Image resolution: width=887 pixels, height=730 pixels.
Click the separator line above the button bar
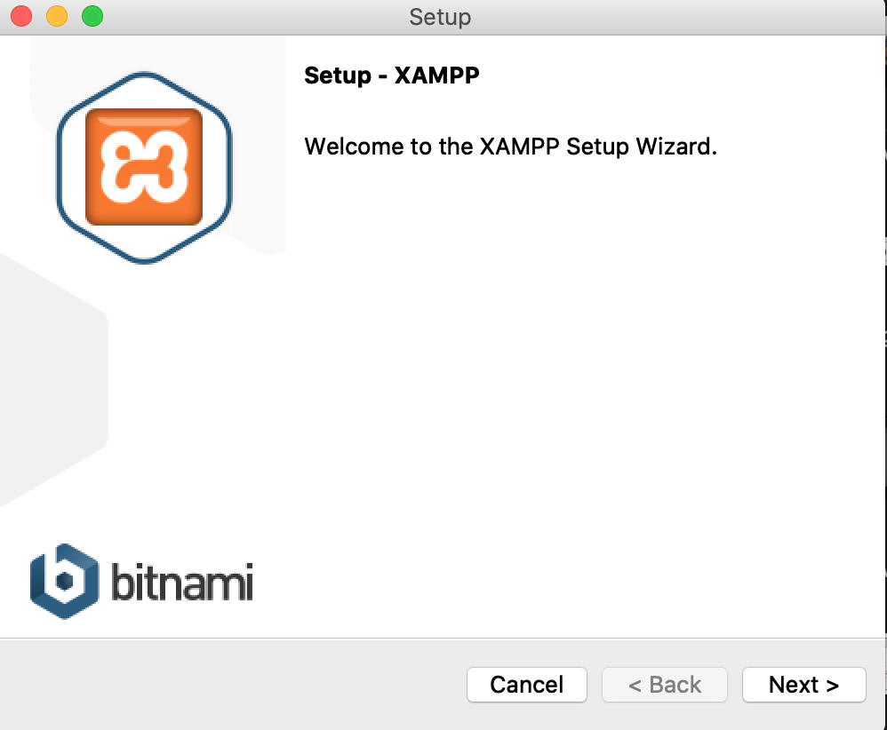click(x=441, y=639)
